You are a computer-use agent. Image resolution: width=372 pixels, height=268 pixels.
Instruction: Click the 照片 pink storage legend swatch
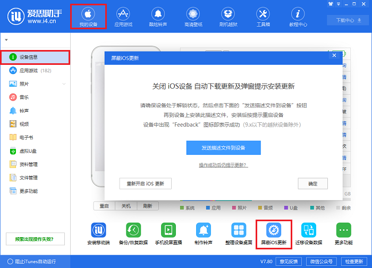tap(234, 208)
